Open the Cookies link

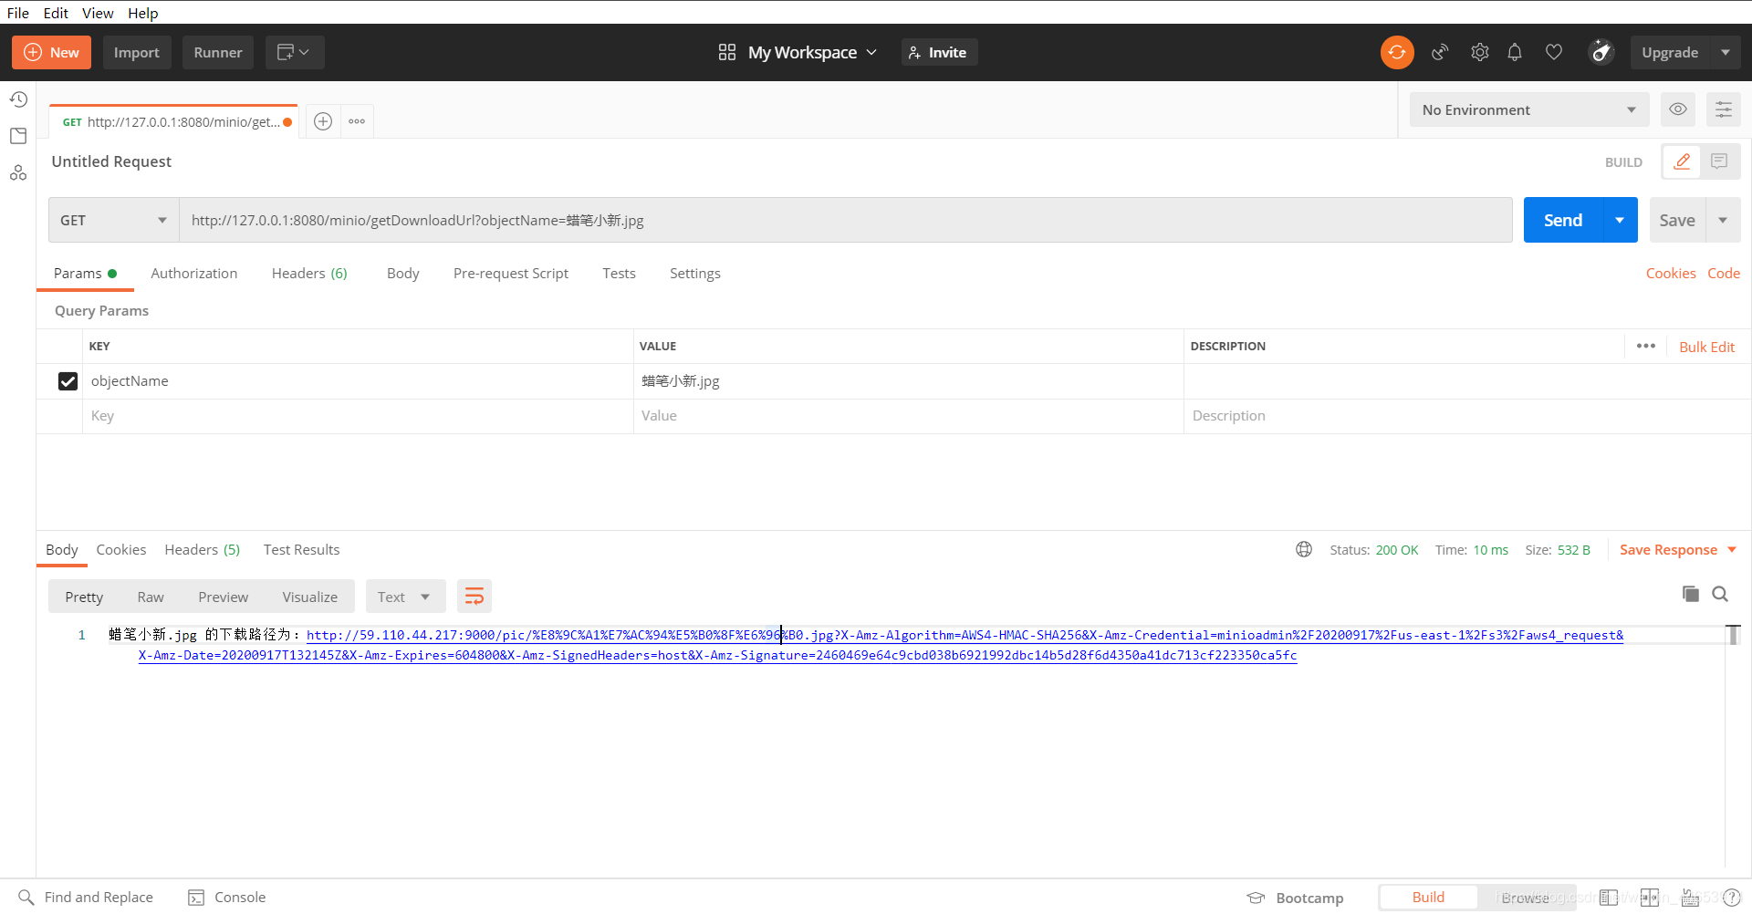(x=1671, y=274)
